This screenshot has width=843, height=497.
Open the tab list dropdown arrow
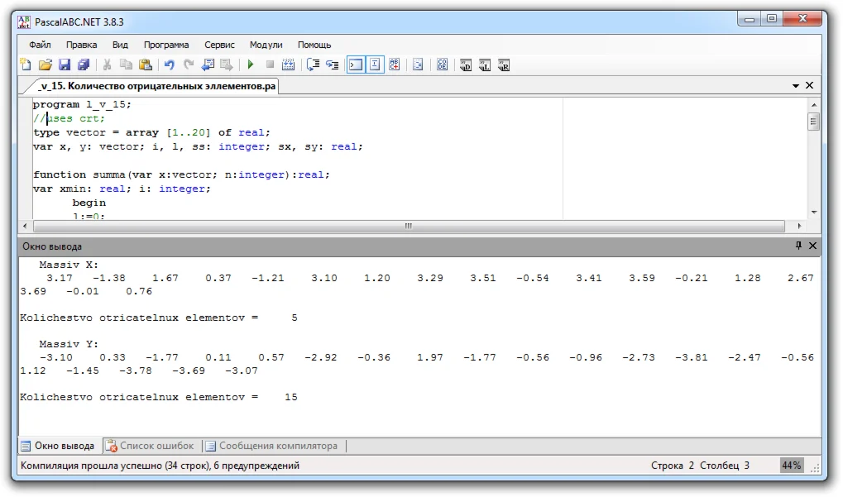coord(796,85)
